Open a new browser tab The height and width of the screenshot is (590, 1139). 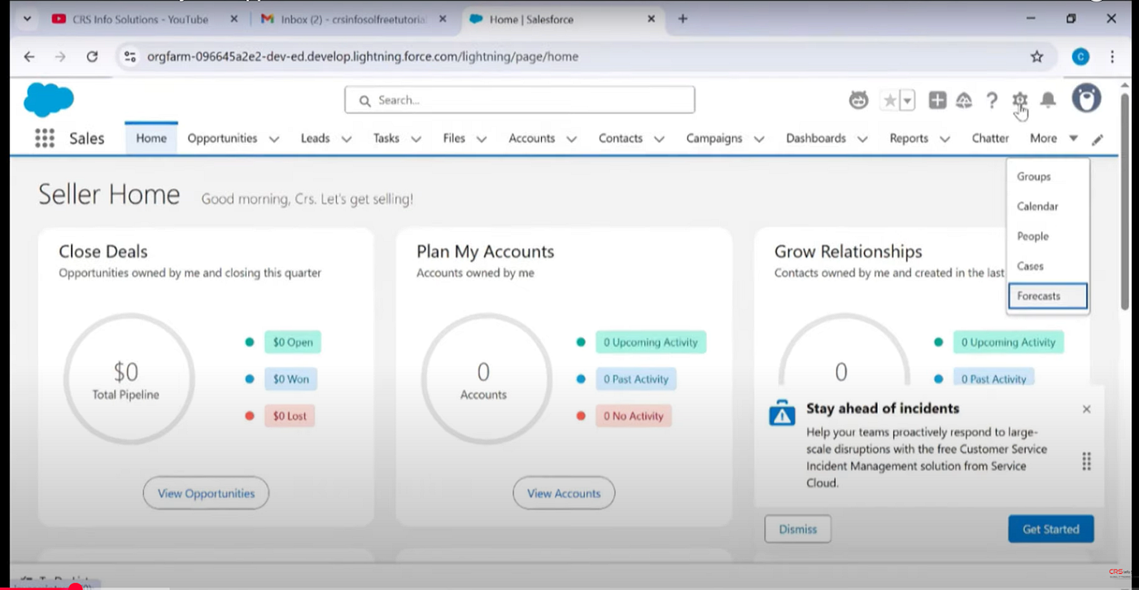(x=683, y=19)
